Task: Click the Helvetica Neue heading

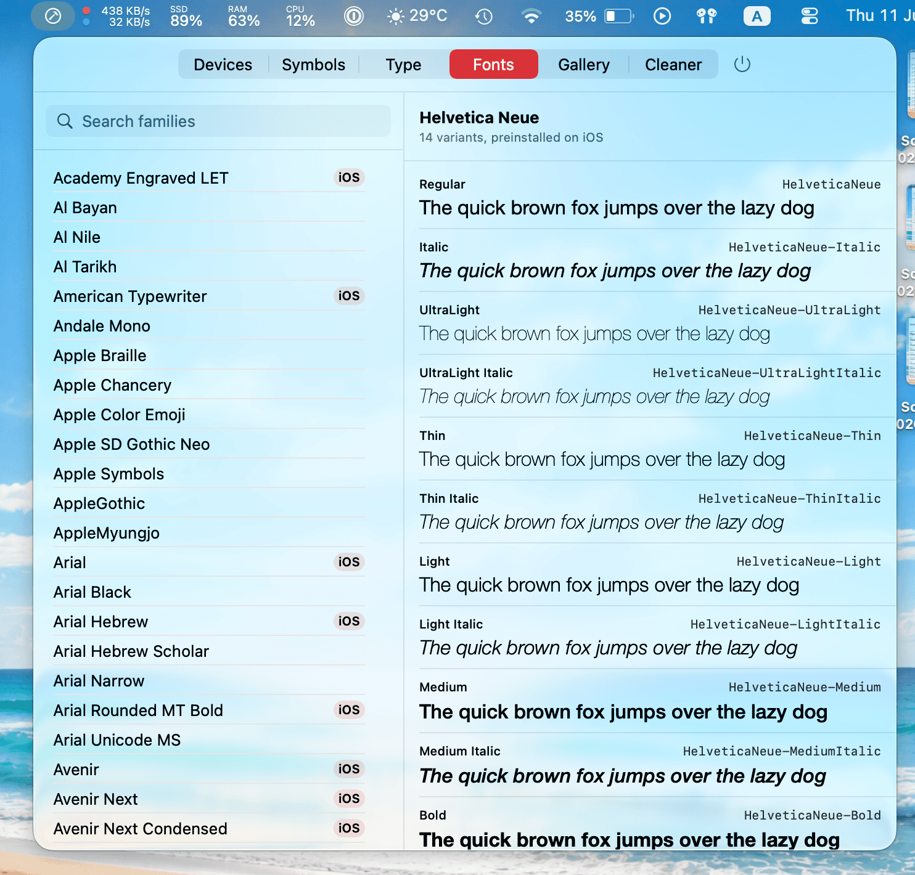Action: coord(479,118)
